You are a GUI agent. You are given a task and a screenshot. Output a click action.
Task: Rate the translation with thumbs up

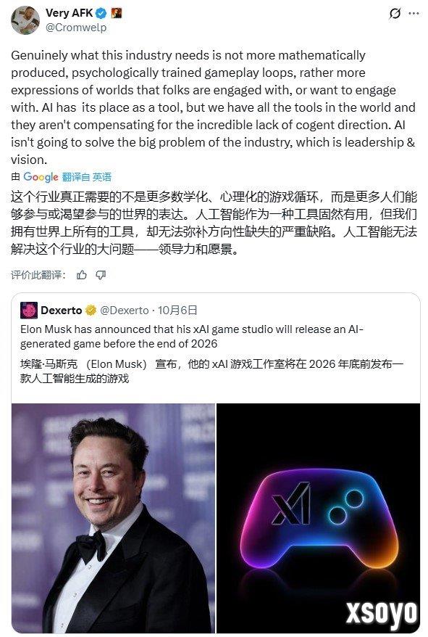[82, 275]
